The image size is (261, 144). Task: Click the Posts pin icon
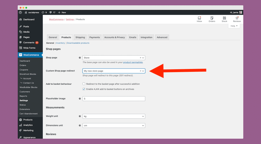(x=20, y=26)
